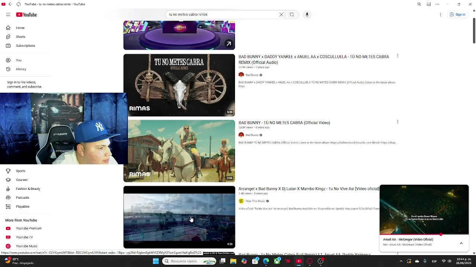Open the app zoom magnifier in the title bar
The height and width of the screenshot is (267, 476).
coord(419,4)
